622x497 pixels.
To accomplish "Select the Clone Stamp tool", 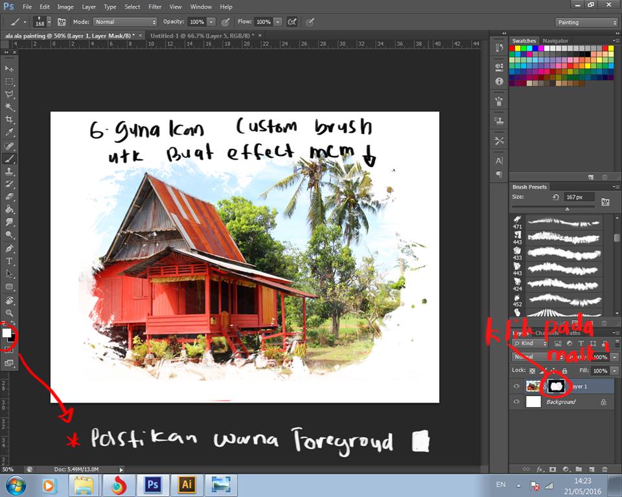I will (9, 171).
